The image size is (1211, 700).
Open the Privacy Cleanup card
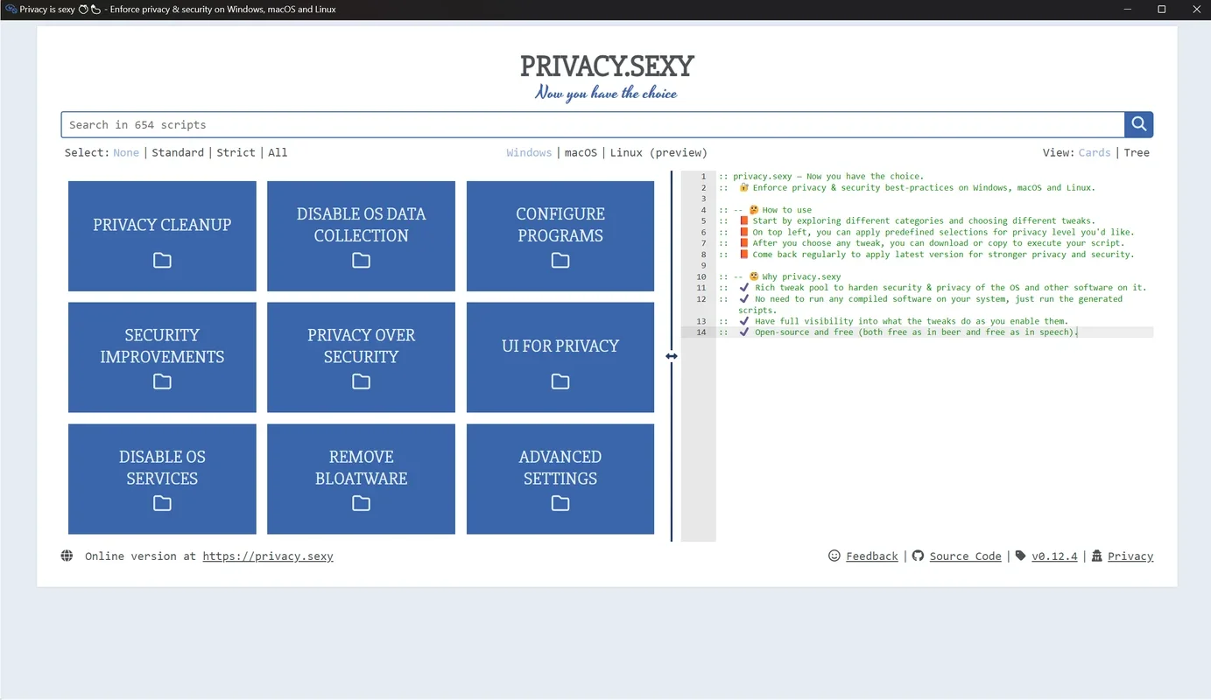pos(162,236)
